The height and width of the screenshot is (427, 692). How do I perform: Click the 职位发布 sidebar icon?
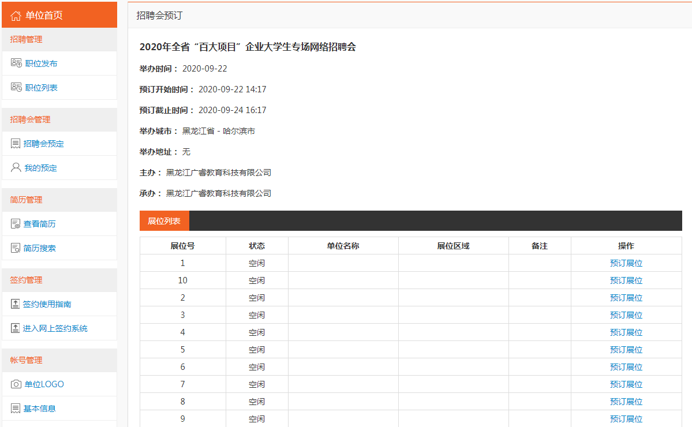[x=16, y=63]
